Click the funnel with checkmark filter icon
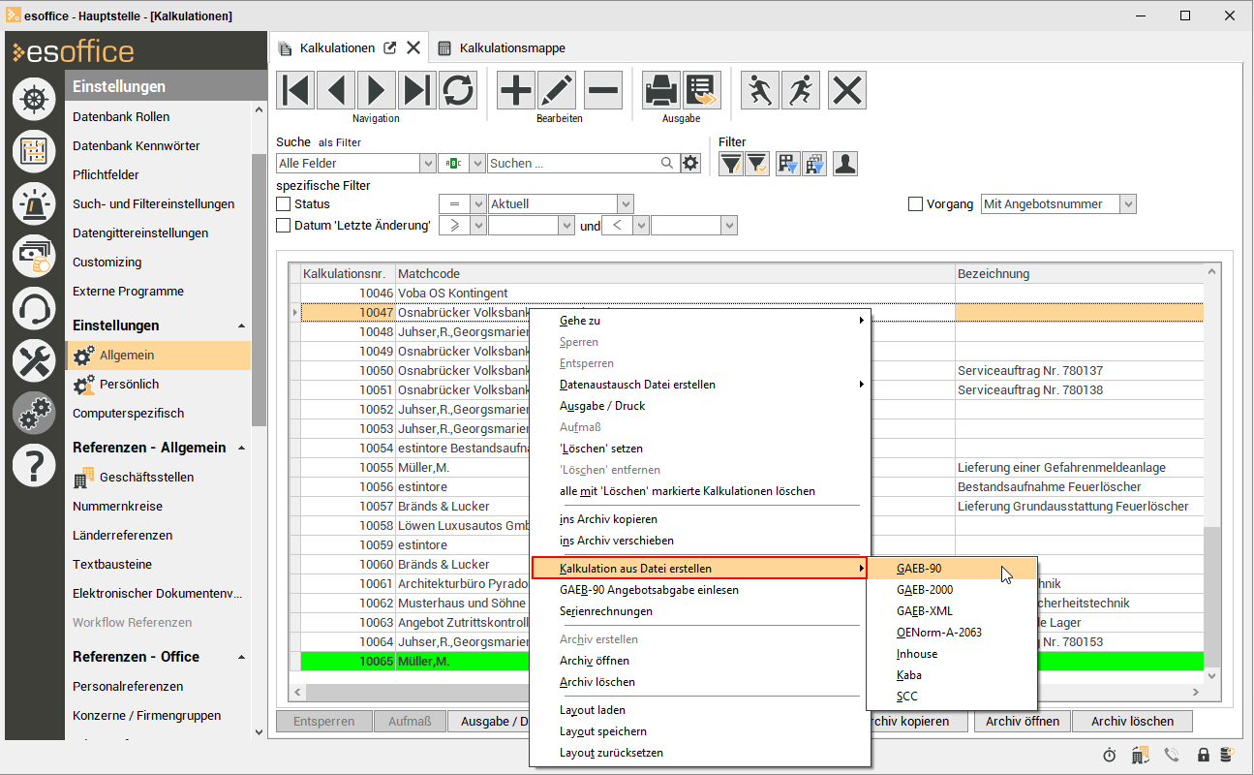Screen dimensions: 1254x775 (x=756, y=164)
